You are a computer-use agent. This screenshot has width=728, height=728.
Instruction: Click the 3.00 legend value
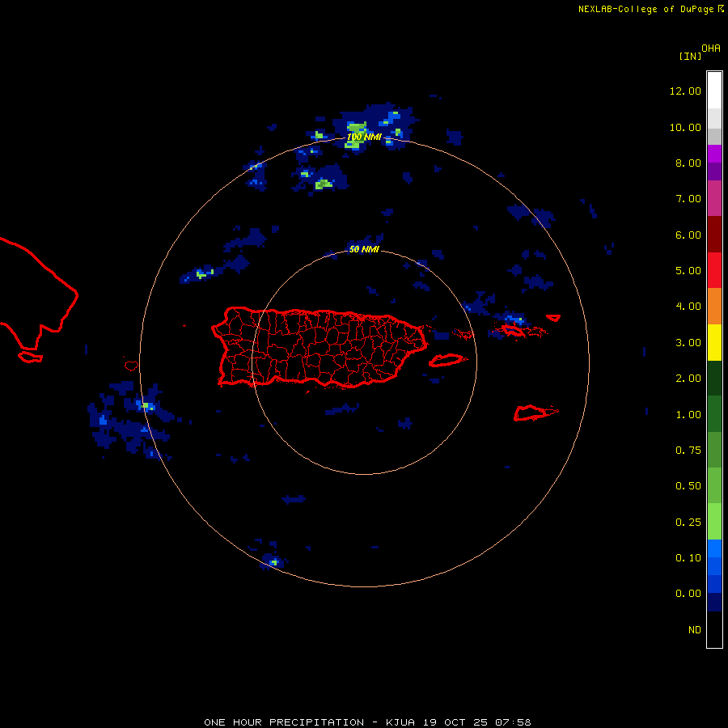pos(688,343)
